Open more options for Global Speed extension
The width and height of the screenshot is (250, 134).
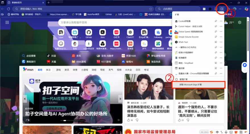click(221, 32)
